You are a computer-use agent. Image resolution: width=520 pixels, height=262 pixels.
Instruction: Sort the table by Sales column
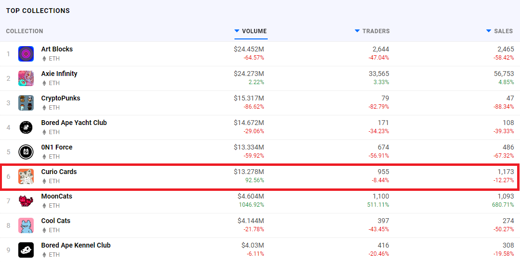pyautogui.click(x=499, y=31)
